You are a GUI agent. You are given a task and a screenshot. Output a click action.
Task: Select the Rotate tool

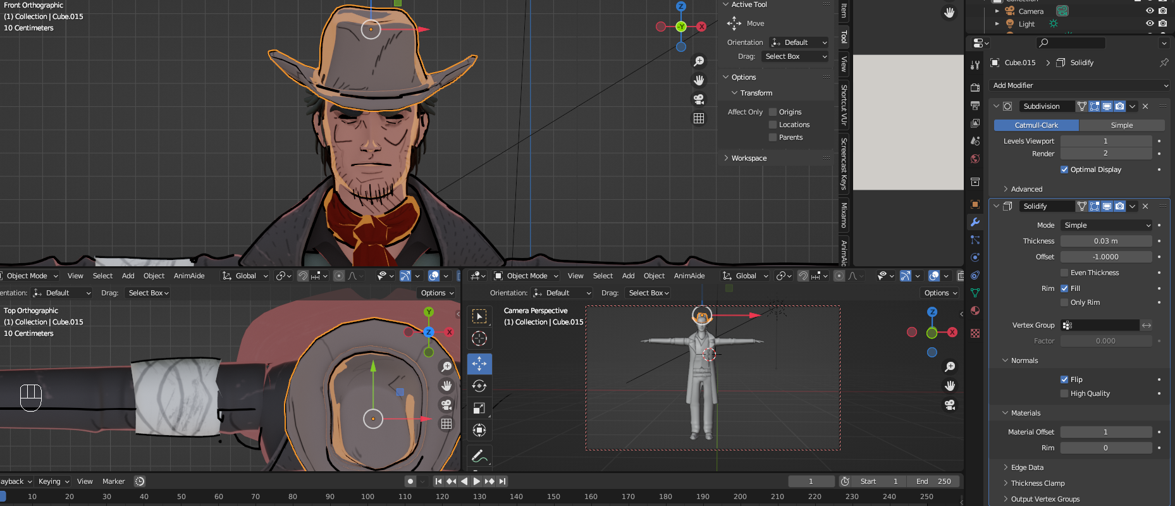(479, 386)
